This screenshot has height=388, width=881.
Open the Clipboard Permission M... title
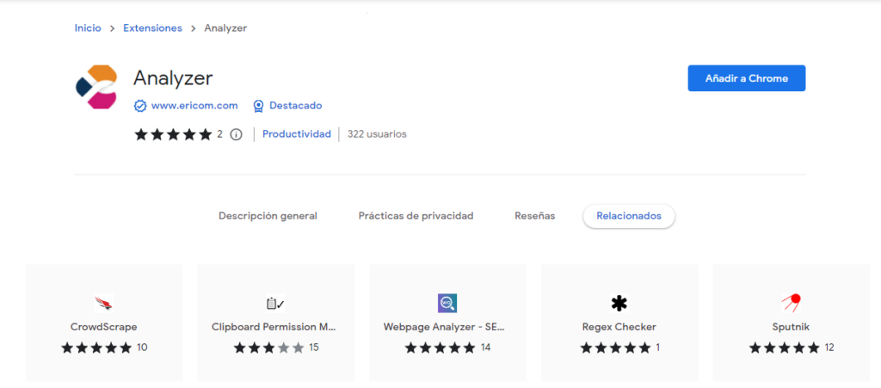tap(275, 327)
